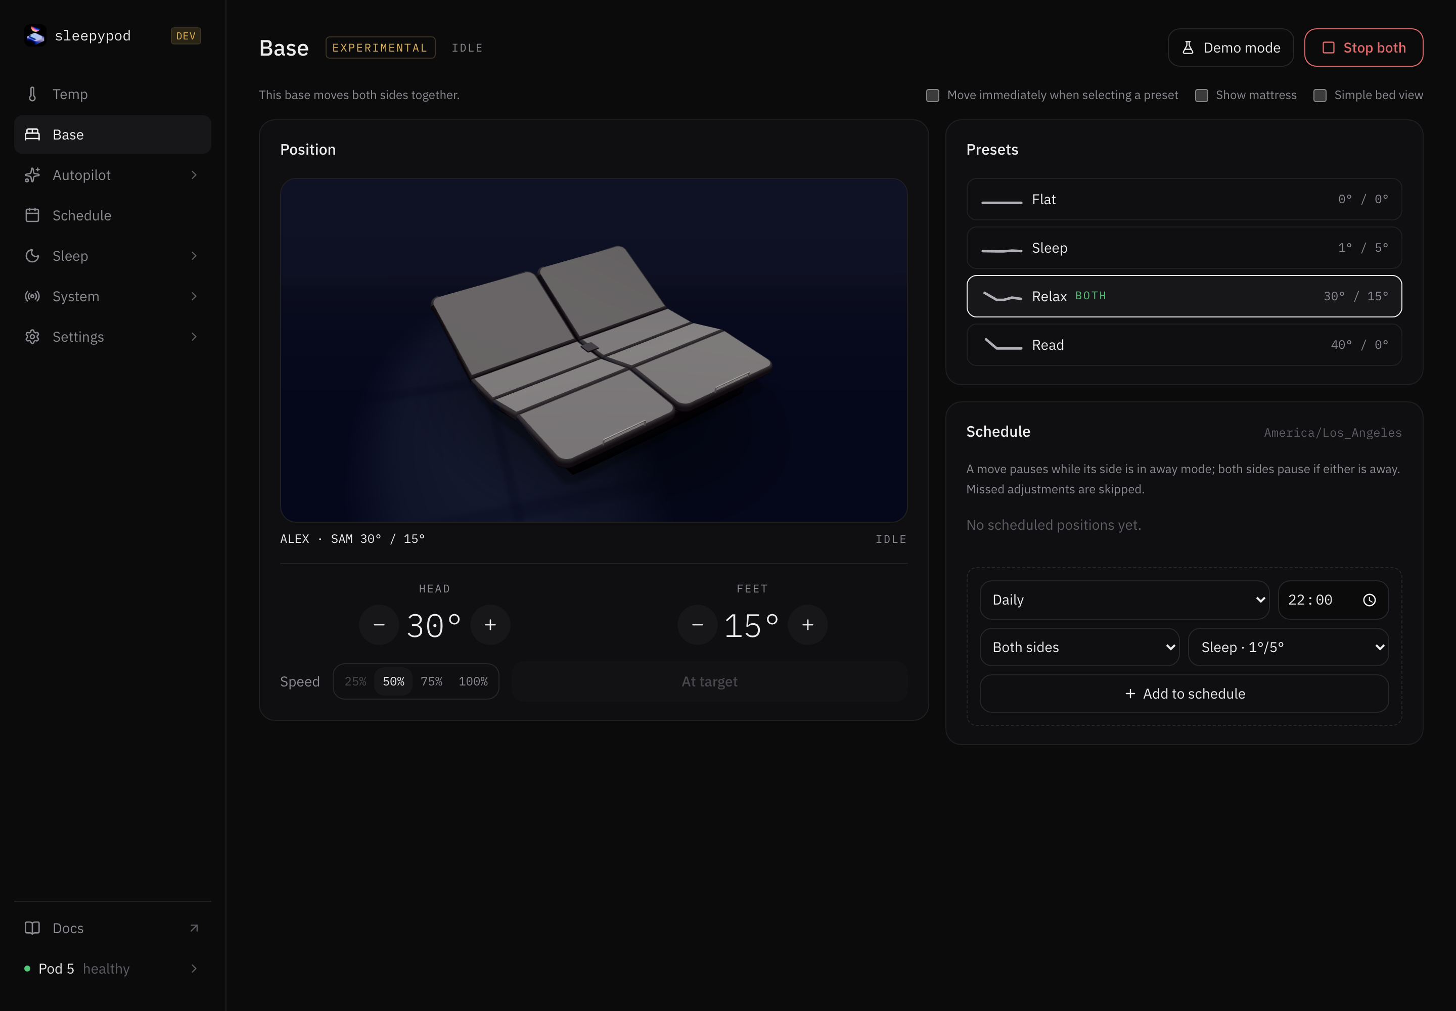Click the stop square icon in Stop both

1329,48
